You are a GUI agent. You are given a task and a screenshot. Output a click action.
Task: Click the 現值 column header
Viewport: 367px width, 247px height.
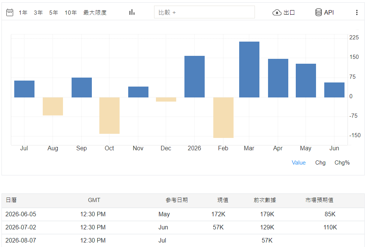click(x=223, y=200)
